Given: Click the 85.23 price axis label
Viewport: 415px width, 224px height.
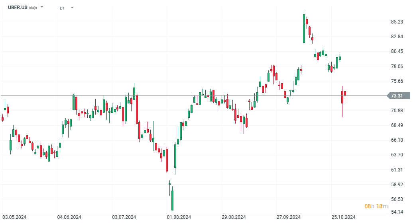Looking at the screenshot, I should [x=397, y=22].
